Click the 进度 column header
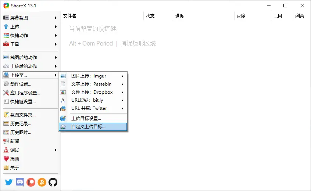 [x=204, y=16]
